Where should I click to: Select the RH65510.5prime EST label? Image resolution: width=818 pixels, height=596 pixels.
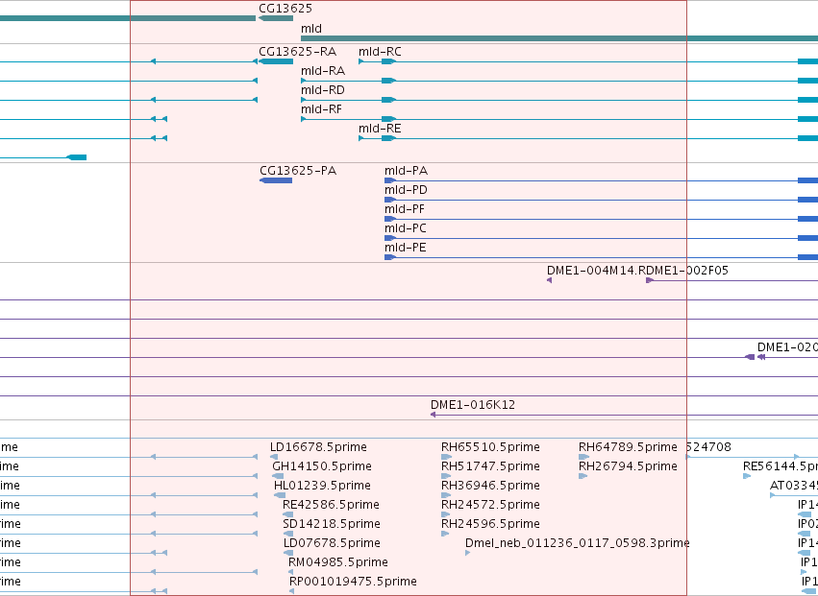(x=490, y=447)
